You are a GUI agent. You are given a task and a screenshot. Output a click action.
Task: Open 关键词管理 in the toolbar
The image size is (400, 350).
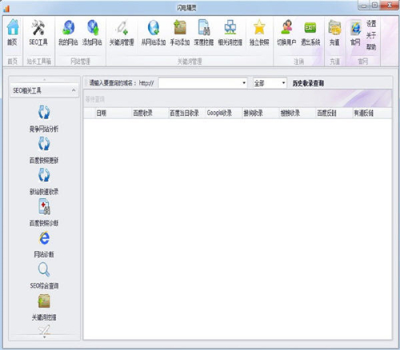click(x=122, y=32)
